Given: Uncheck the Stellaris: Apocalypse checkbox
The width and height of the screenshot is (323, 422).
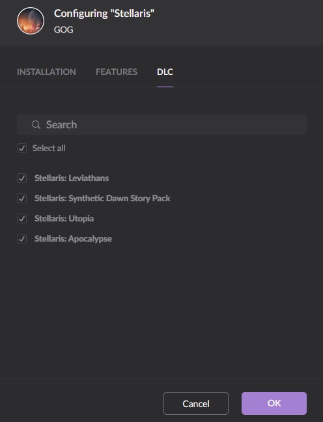Looking at the screenshot, I should tap(21, 239).
